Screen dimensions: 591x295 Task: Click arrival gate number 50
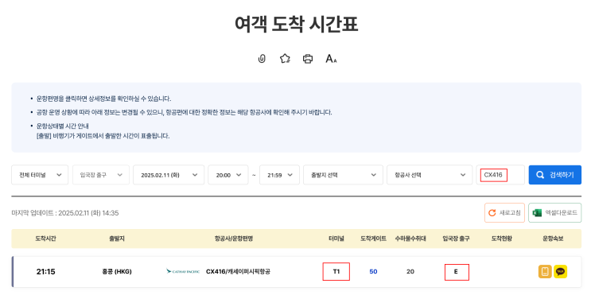373,272
